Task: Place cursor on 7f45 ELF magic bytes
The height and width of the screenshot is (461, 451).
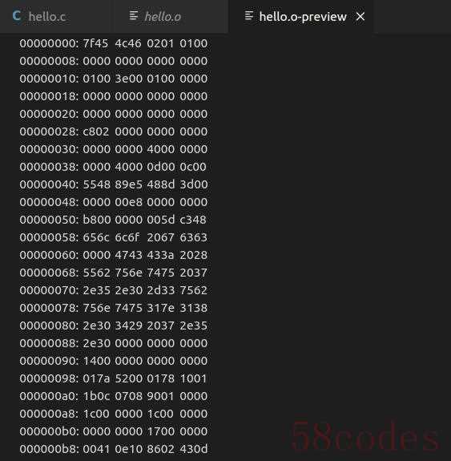Action: 95,43
